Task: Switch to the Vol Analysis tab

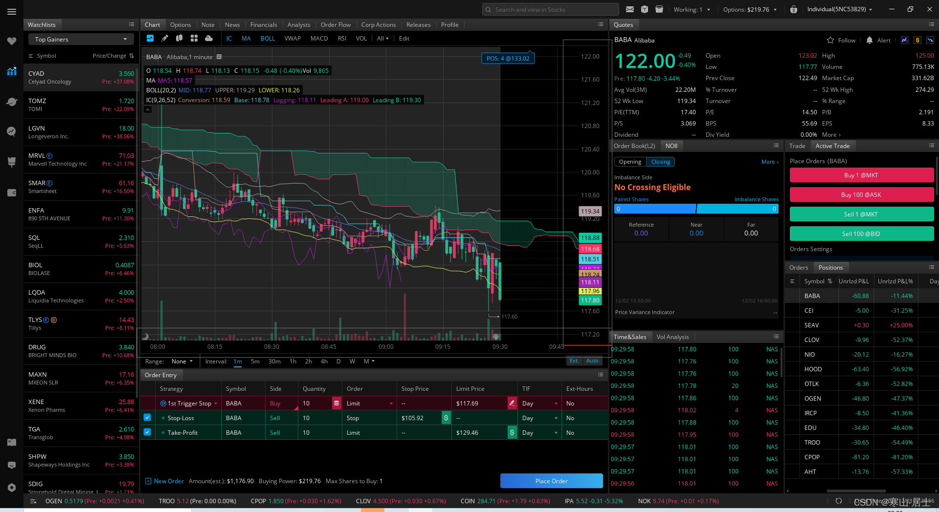Action: (x=672, y=337)
